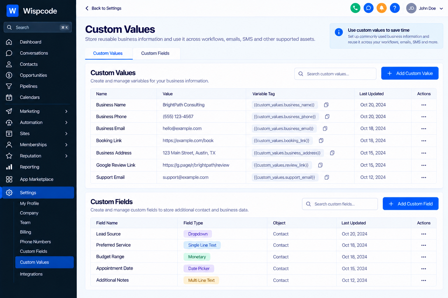Open Phone Numbers settings submenu item

pyautogui.click(x=35, y=242)
